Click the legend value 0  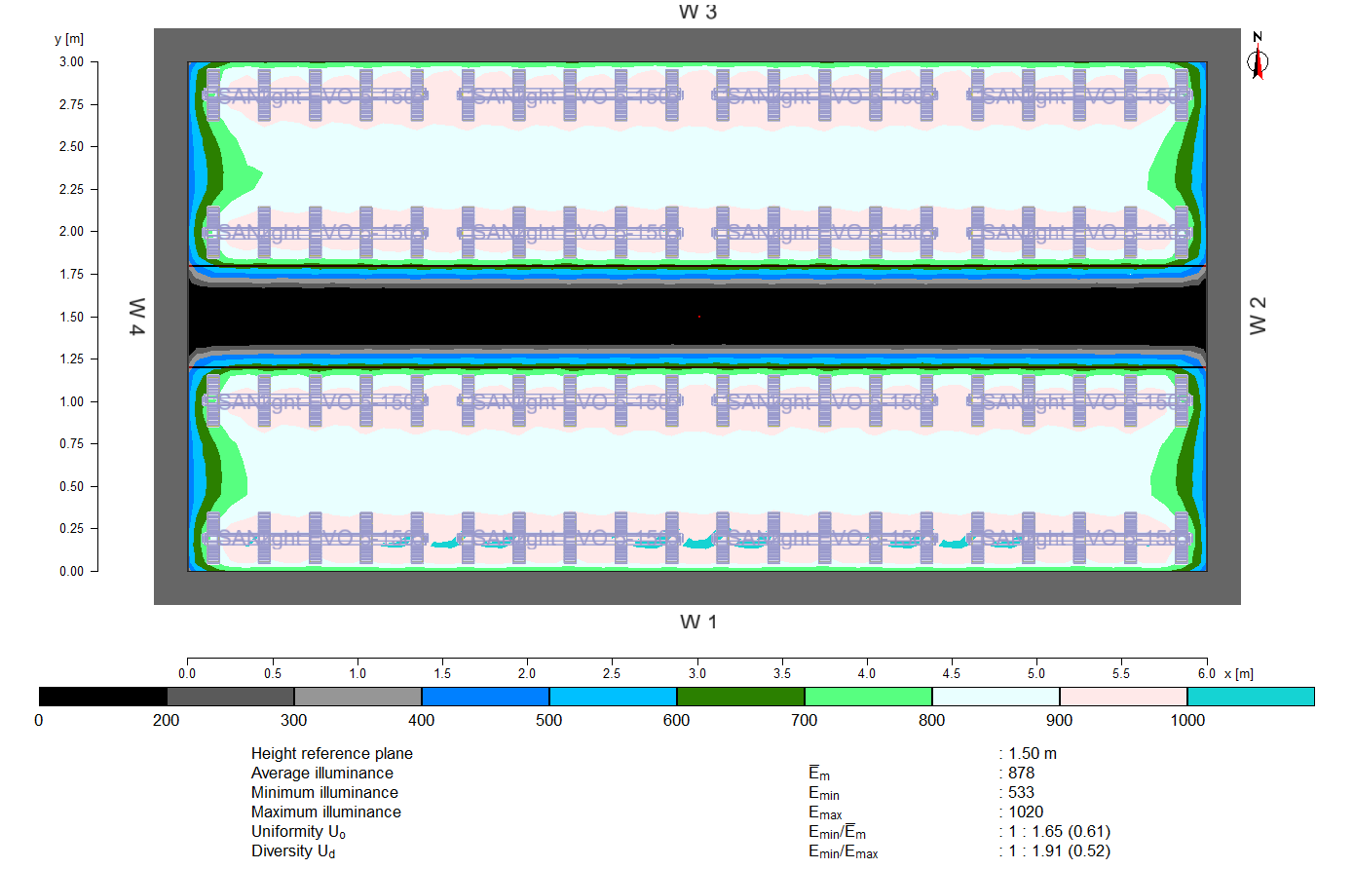point(39,720)
